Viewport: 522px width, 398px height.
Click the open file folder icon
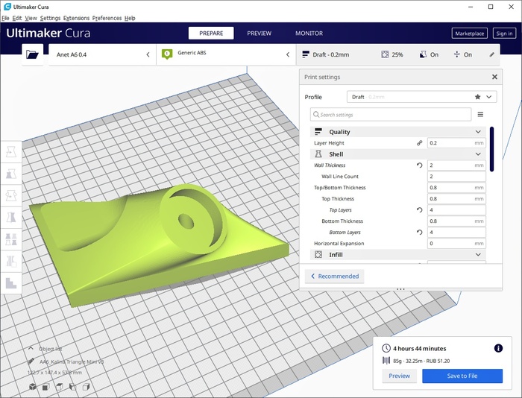pos(31,54)
